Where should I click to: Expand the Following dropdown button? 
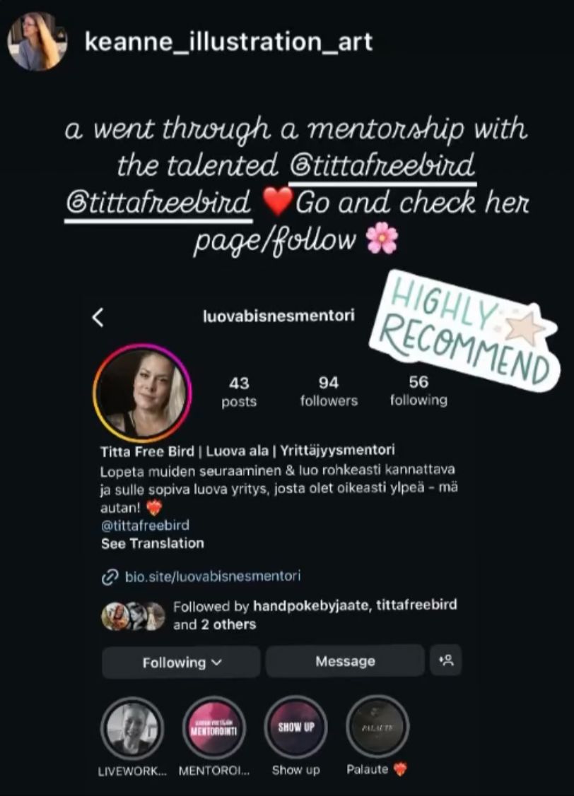pyautogui.click(x=182, y=662)
